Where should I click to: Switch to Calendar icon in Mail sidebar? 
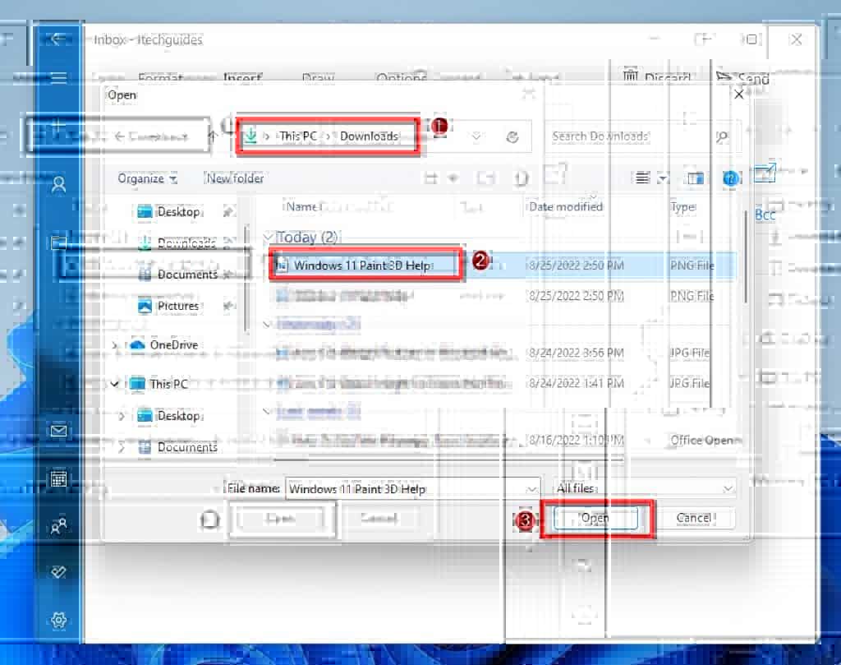pyautogui.click(x=58, y=478)
